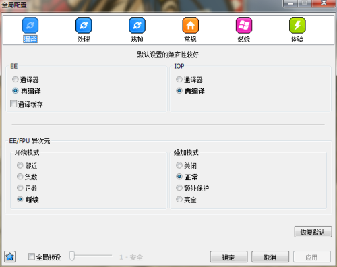
Task: Click the preset level slider handle
Action: (x=72, y=256)
